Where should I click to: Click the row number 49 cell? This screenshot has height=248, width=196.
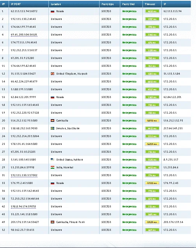click(4, 222)
